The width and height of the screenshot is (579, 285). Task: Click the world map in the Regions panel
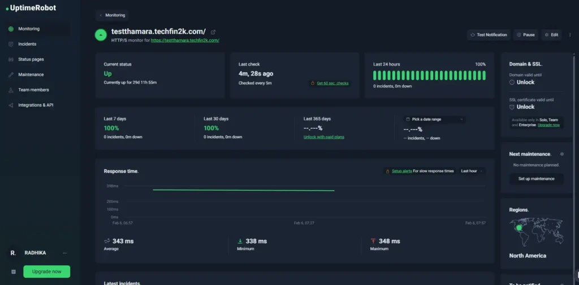click(536, 231)
